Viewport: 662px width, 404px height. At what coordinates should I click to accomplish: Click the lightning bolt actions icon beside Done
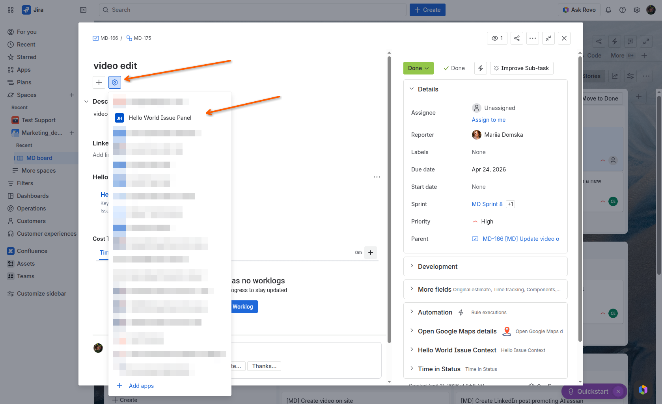pyautogui.click(x=481, y=68)
